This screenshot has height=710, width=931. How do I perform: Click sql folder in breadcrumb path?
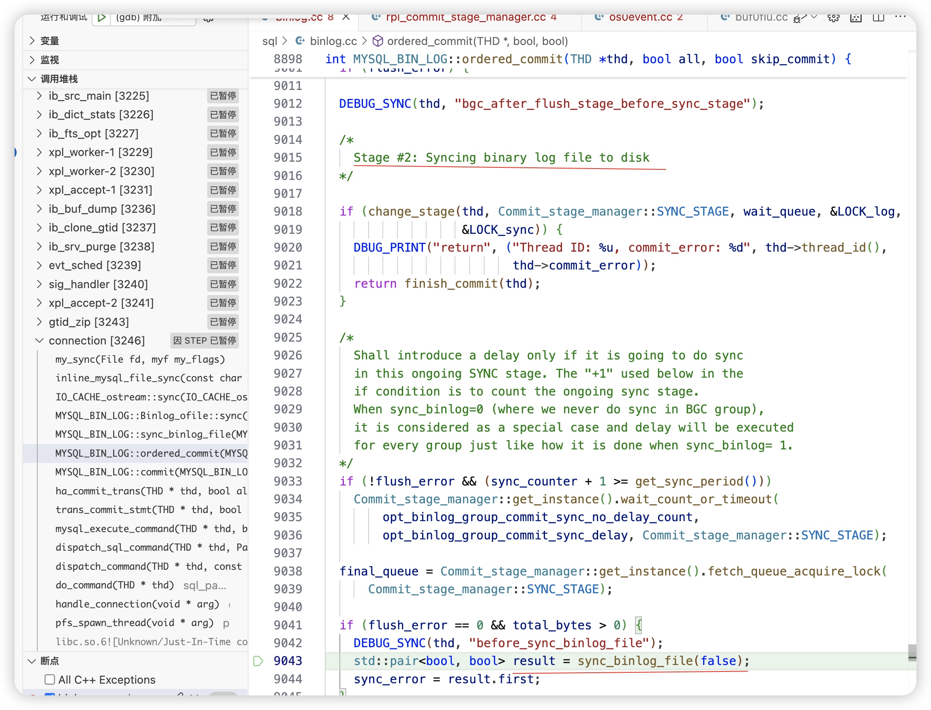pos(269,41)
